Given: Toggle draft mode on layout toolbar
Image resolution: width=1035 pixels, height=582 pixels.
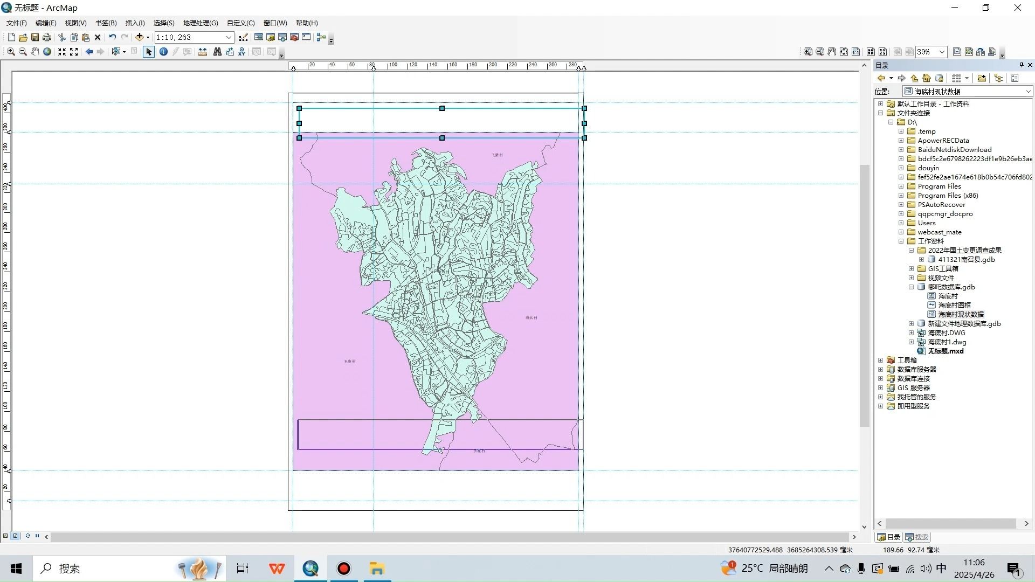Looking at the screenshot, I should pyautogui.click(x=957, y=52).
